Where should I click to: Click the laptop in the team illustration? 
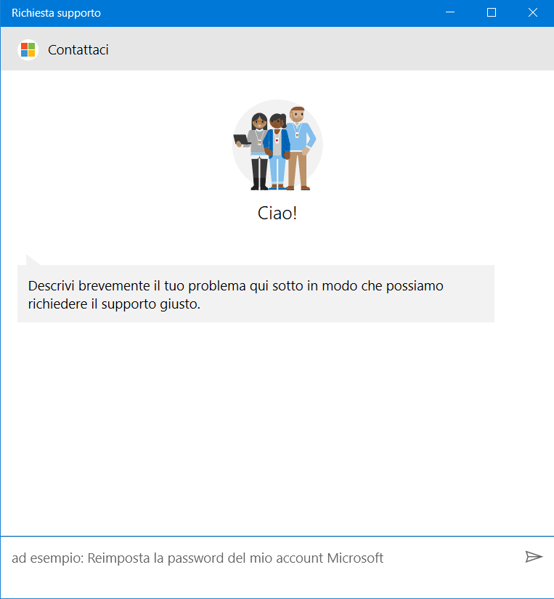point(241,140)
